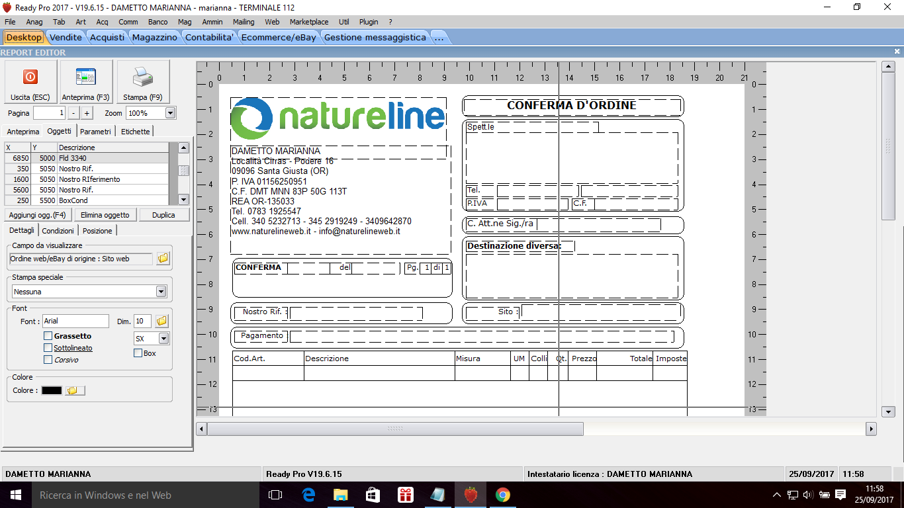This screenshot has height=508, width=904.
Task: Click the Stampa (F9) printer icon
Action: click(x=143, y=81)
